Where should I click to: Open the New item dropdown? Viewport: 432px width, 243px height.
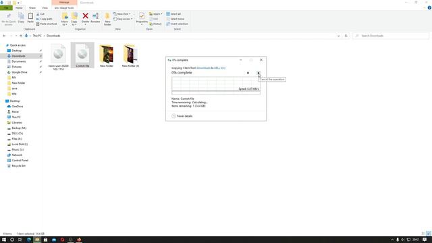point(122,13)
